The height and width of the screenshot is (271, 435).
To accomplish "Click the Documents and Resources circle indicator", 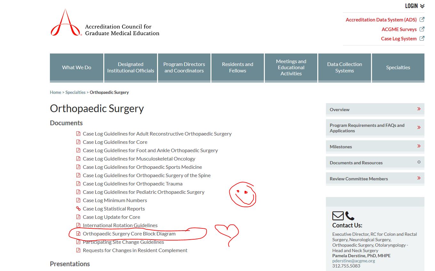I will click(x=419, y=162).
